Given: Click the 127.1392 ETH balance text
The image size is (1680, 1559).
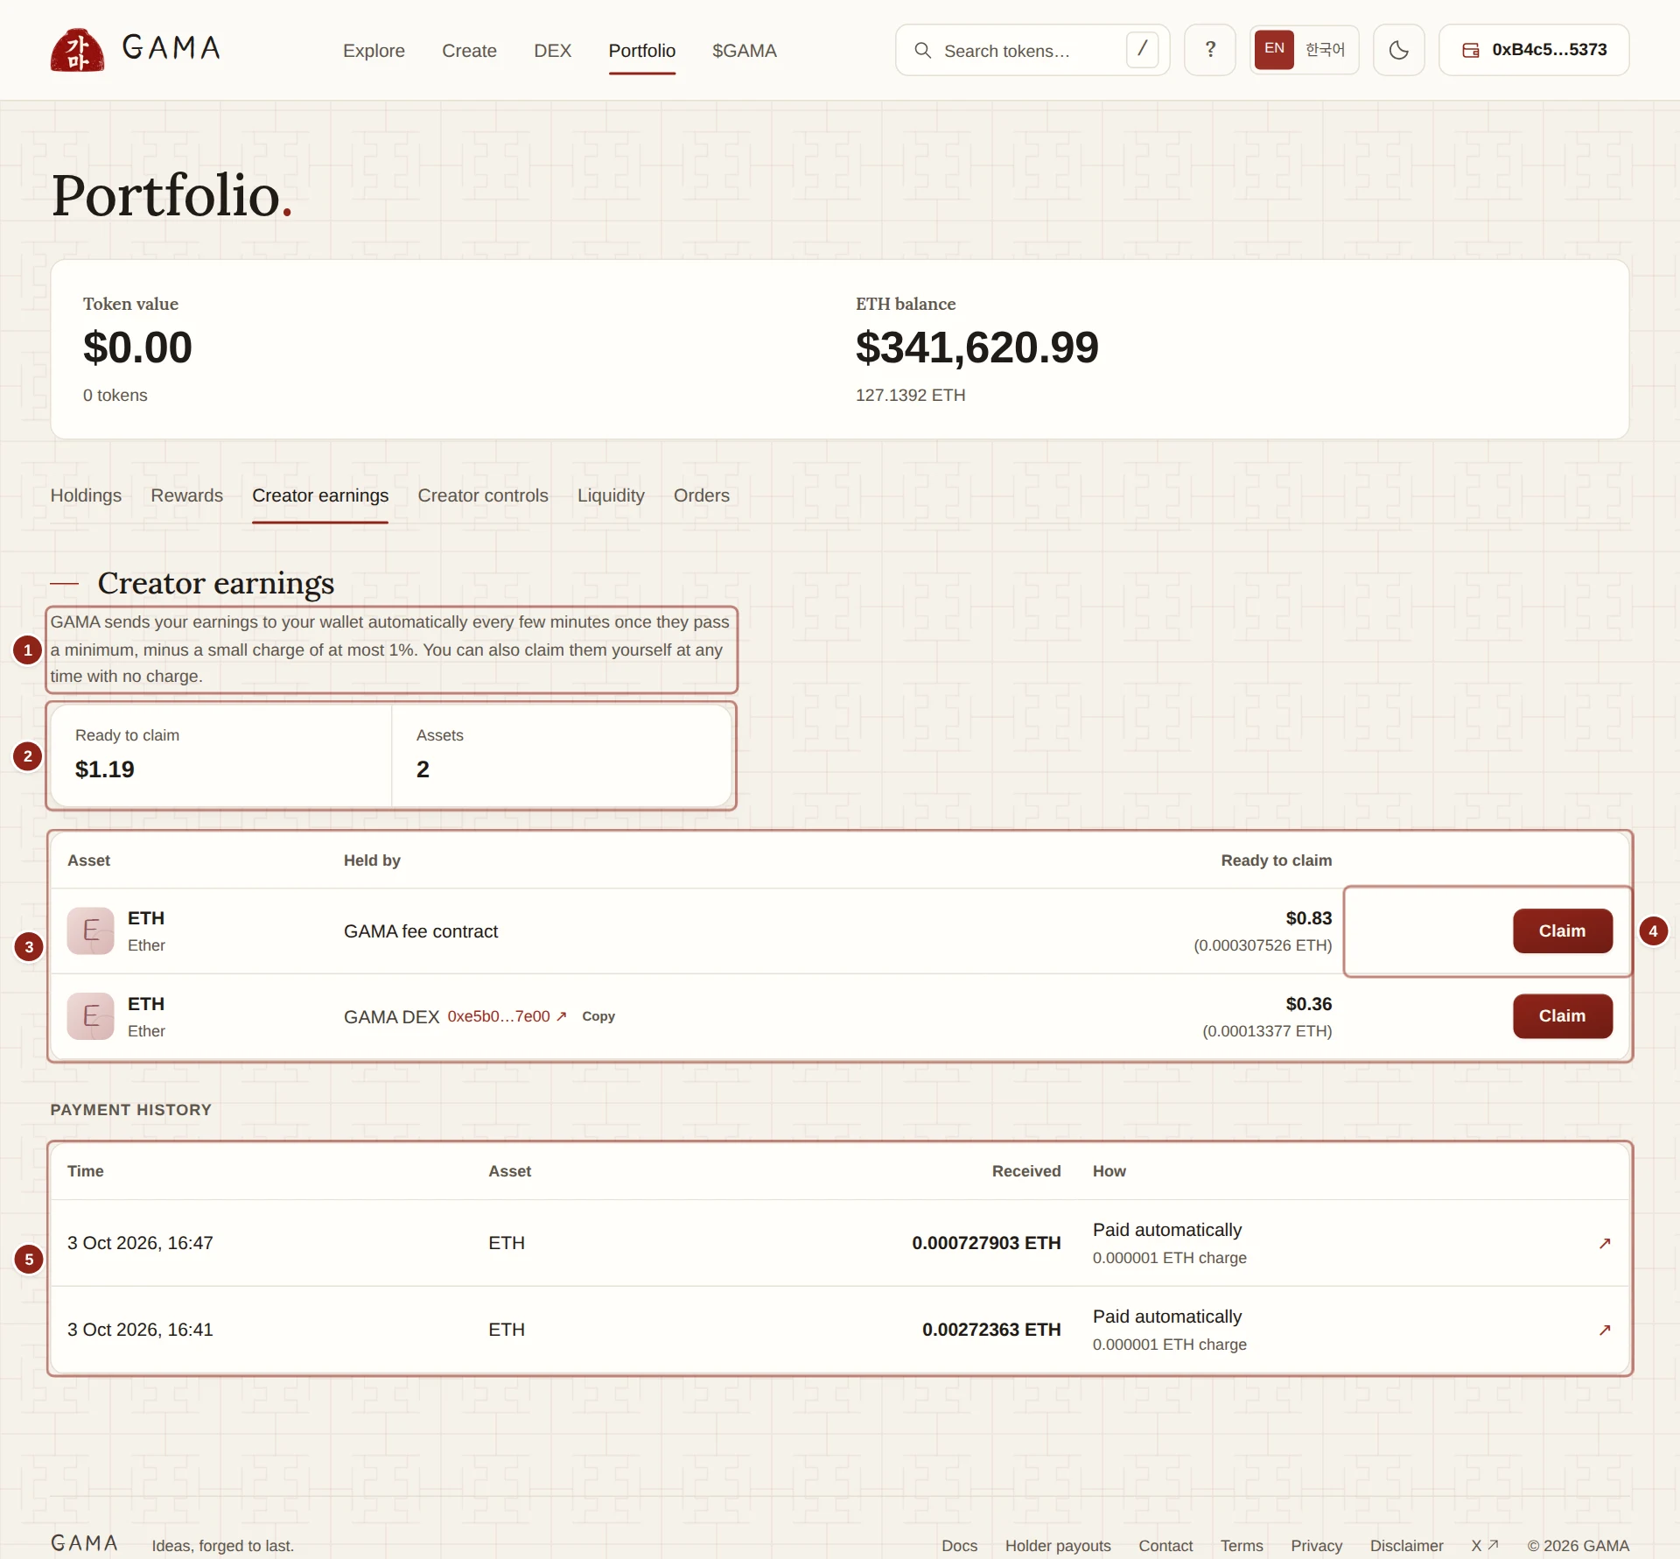Looking at the screenshot, I should [x=910, y=395].
